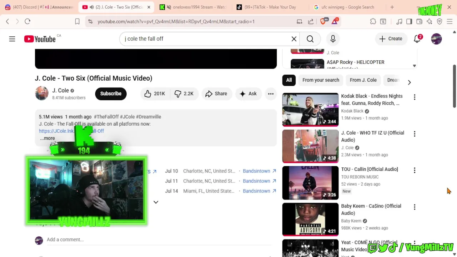457x257 pixels.
Task: Switch to onelovexx1994 Stream tab
Action: pos(193,7)
